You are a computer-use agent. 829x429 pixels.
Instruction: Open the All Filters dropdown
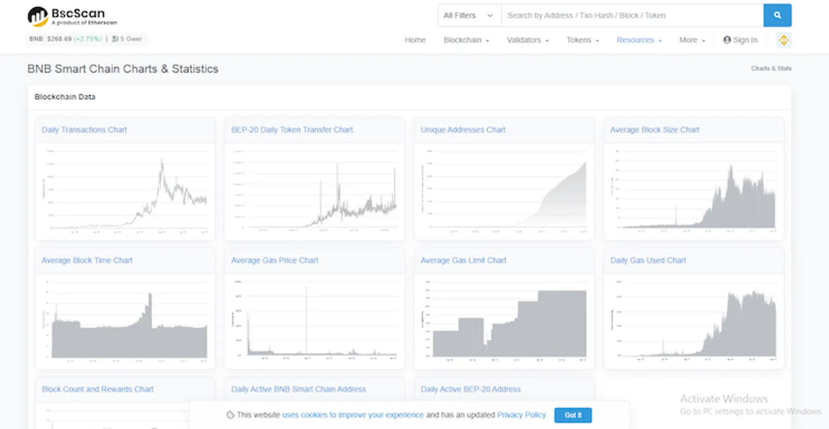[x=469, y=16]
